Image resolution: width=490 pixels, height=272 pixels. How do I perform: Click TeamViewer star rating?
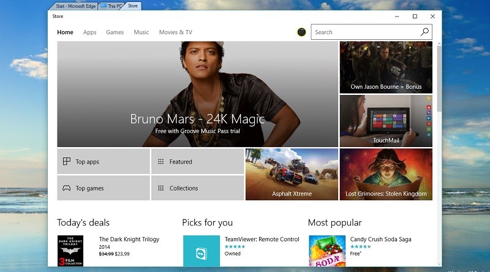[x=235, y=247]
